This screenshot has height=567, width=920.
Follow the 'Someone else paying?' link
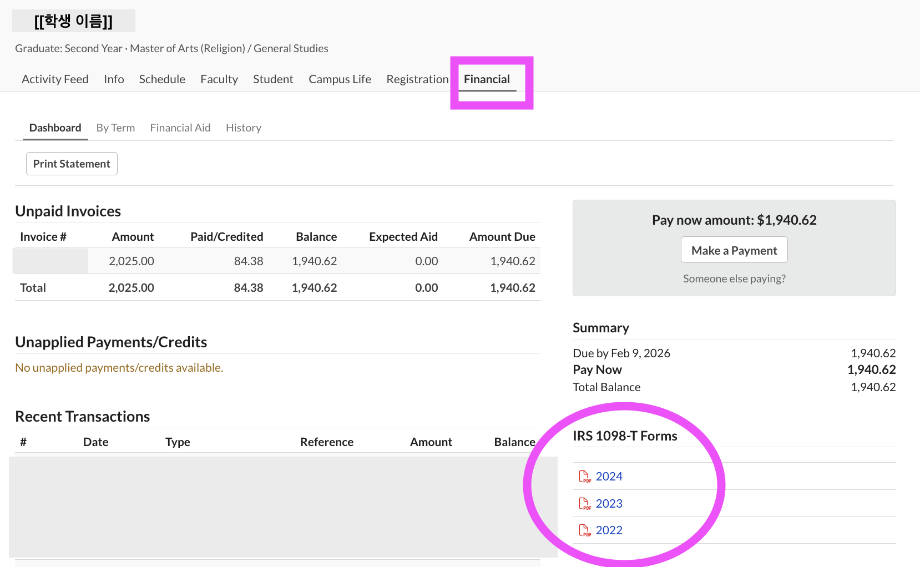pos(734,279)
